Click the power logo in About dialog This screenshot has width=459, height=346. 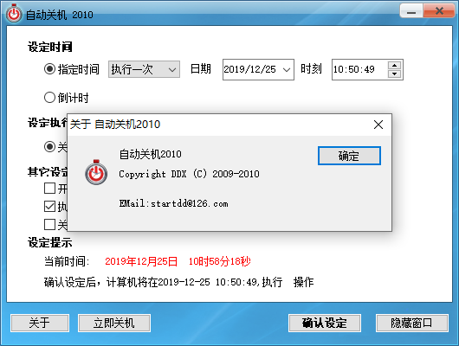click(x=96, y=172)
